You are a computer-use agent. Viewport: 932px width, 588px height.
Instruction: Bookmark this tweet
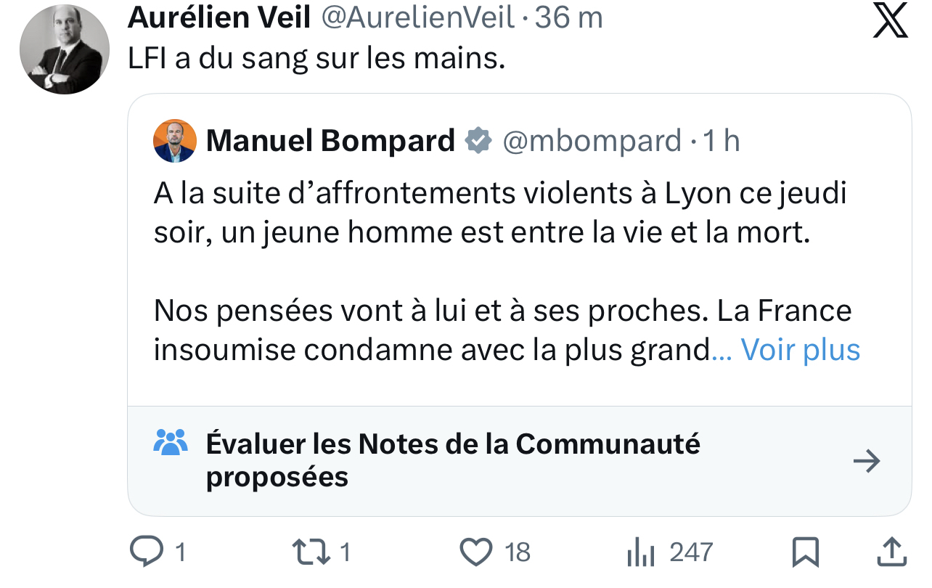click(806, 552)
